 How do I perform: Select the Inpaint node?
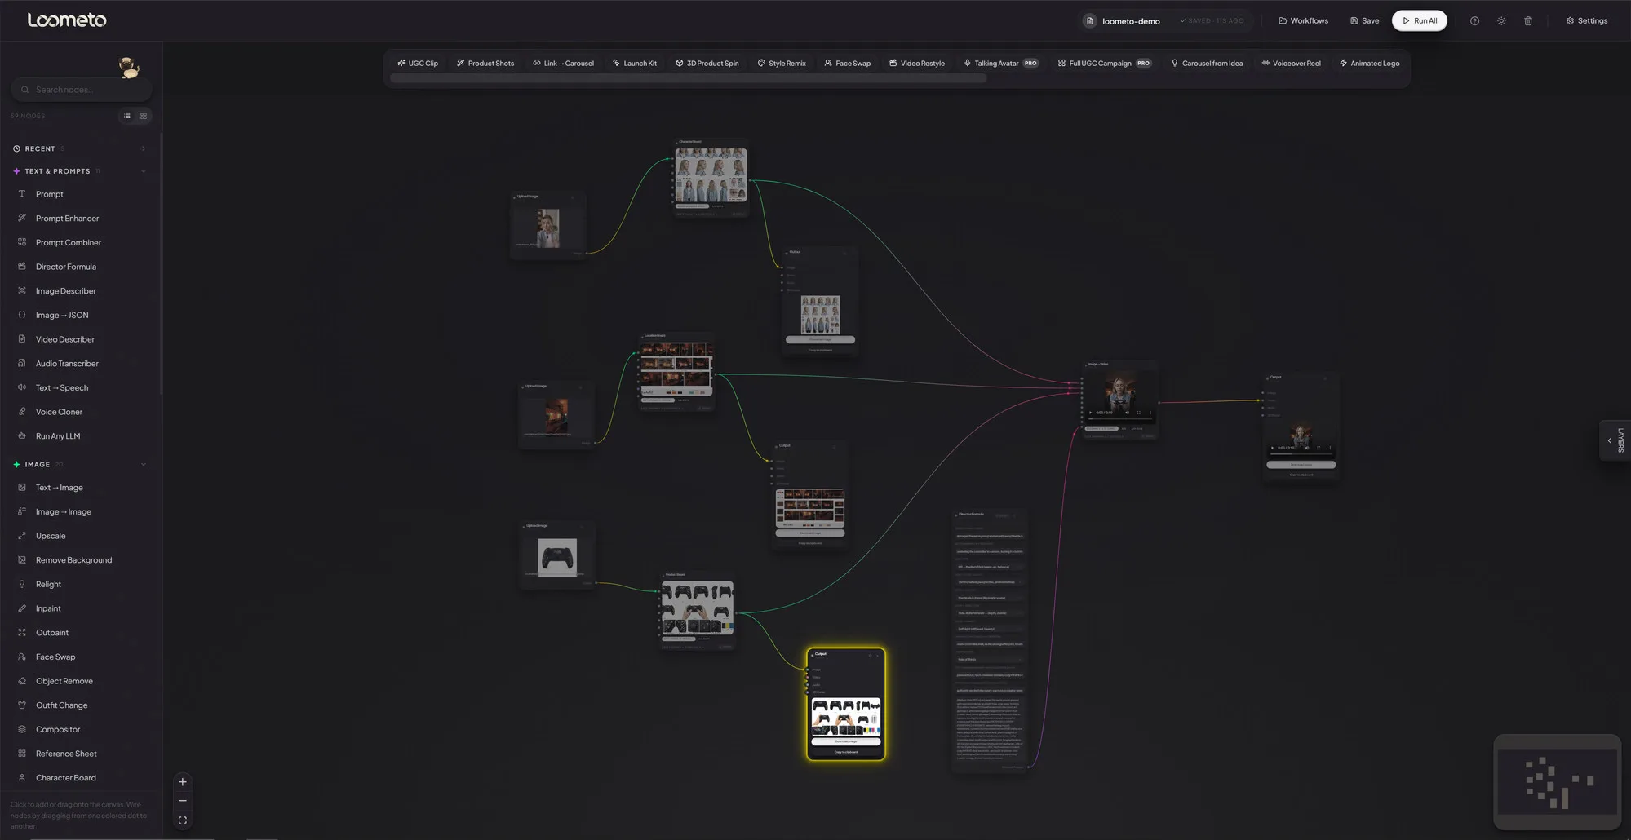(80, 608)
